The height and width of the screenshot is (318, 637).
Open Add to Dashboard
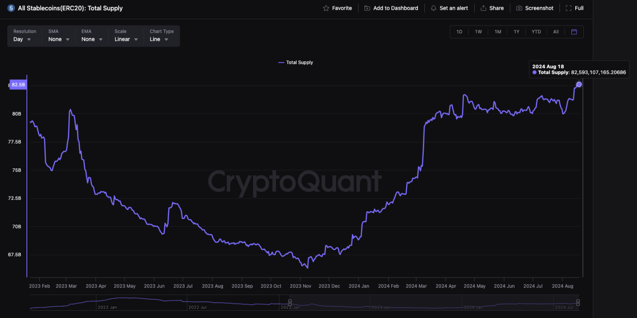click(391, 8)
